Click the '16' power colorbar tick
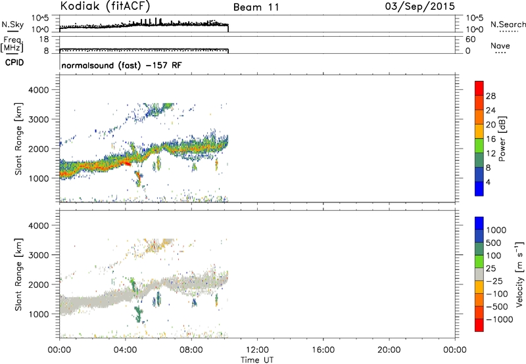This screenshot has height=364, width=526. tap(490, 139)
